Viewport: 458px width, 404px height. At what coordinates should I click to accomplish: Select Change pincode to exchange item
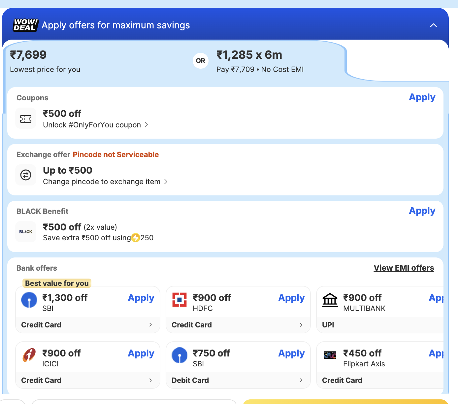[x=105, y=182]
